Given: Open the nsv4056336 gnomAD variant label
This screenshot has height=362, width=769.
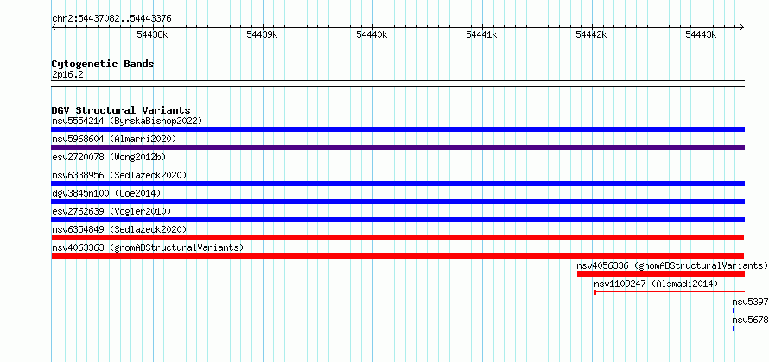Looking at the screenshot, I should (672, 265).
